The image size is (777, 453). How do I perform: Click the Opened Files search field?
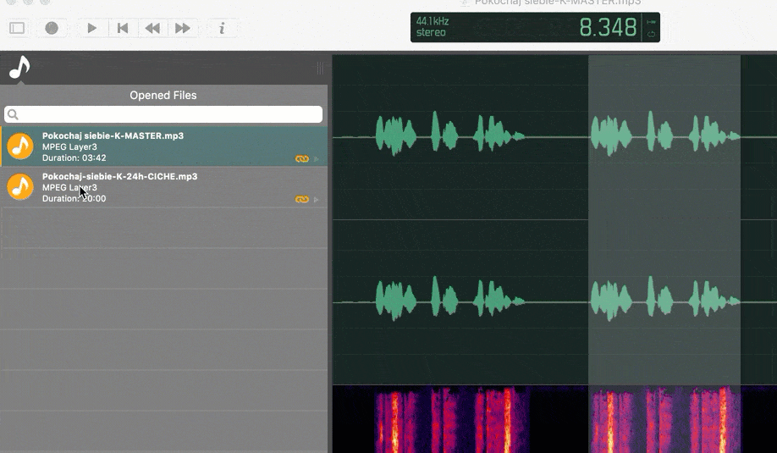pyautogui.click(x=163, y=114)
